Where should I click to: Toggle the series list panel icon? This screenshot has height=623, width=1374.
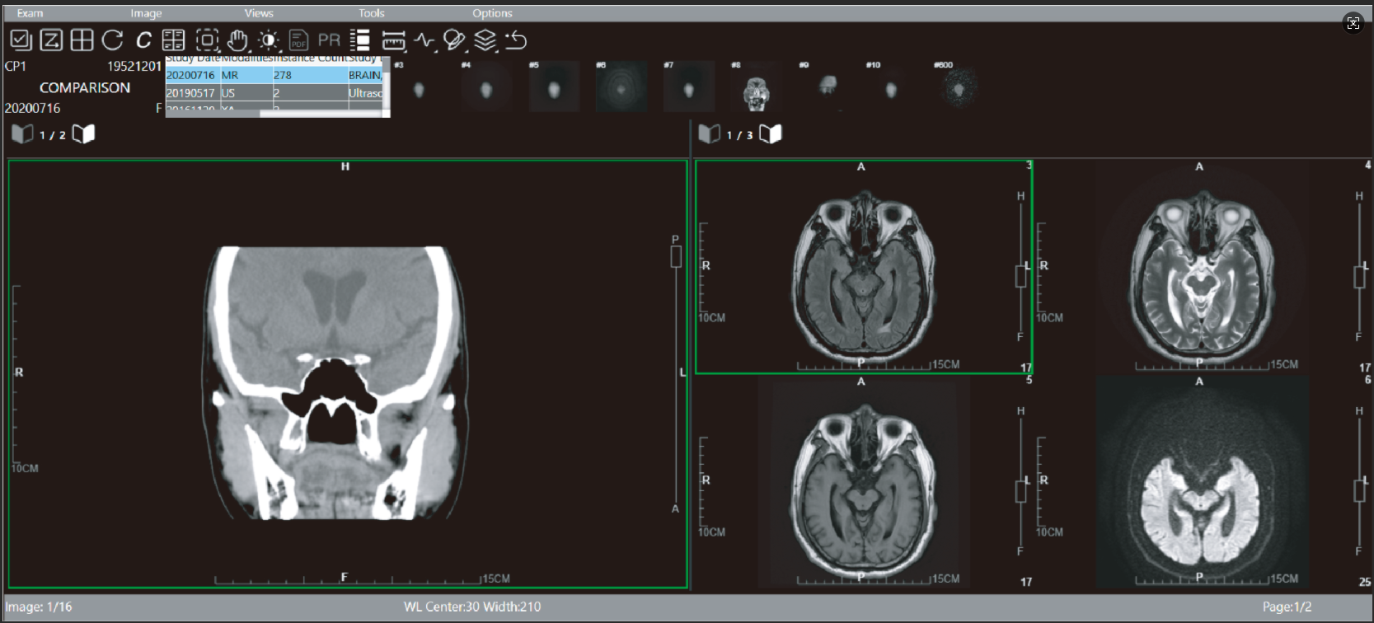(359, 40)
